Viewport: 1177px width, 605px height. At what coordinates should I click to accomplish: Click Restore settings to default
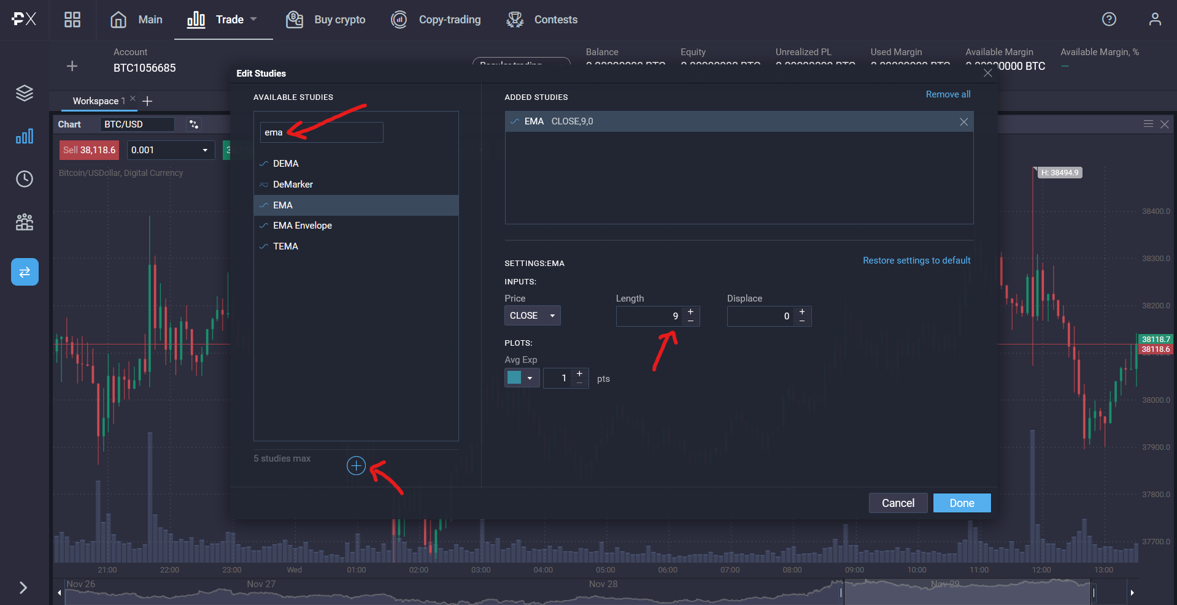(x=917, y=261)
